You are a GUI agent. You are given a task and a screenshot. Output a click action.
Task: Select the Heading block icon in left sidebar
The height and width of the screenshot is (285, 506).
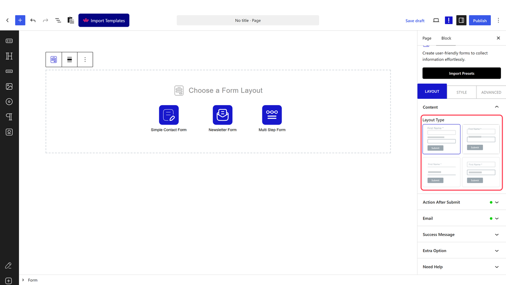9,56
